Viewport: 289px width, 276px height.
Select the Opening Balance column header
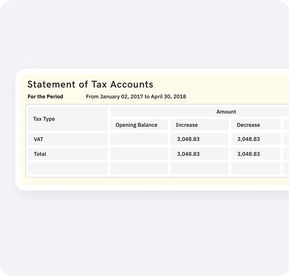pyautogui.click(x=136, y=125)
